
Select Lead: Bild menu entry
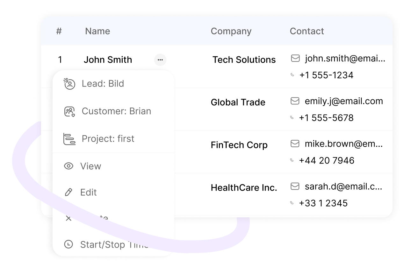point(113,84)
